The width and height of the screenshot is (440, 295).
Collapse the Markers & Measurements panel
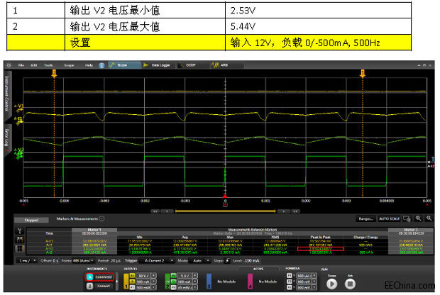[102, 218]
